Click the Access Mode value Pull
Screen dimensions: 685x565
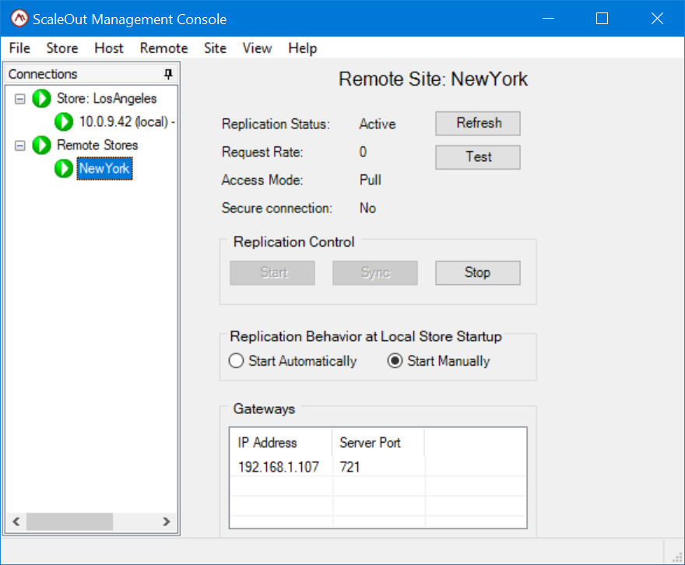pyautogui.click(x=371, y=180)
